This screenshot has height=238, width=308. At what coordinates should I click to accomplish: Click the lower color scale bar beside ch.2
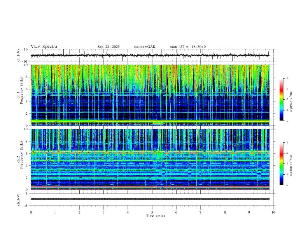point(281,164)
